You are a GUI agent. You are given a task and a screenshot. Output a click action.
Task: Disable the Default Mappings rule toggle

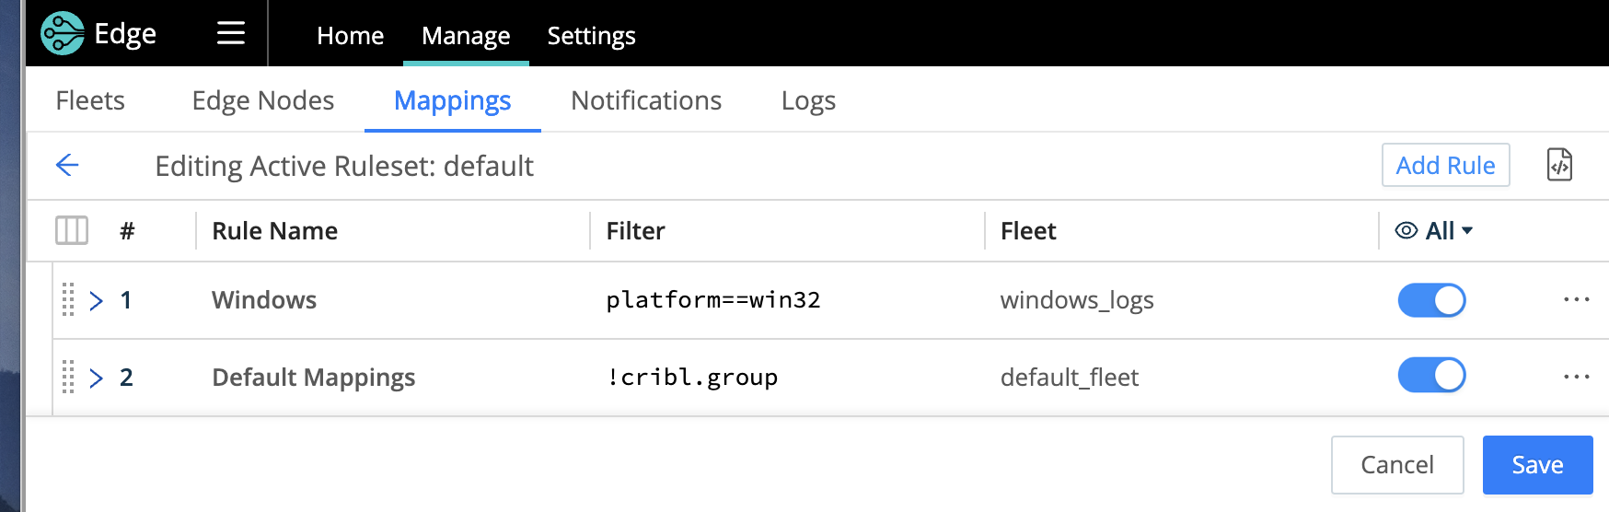point(1431,376)
